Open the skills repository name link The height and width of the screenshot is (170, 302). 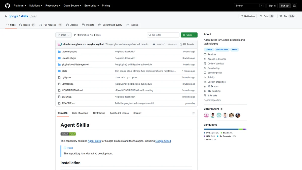[24, 16]
